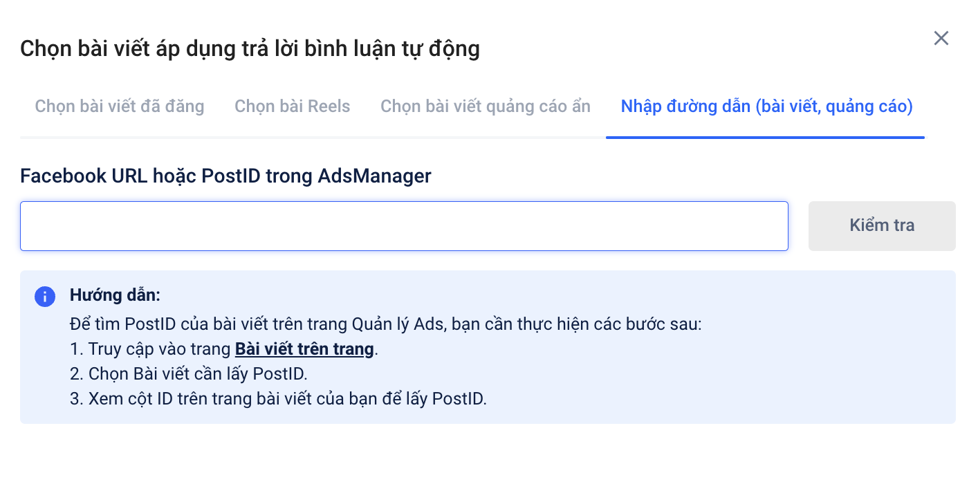Switch to the Chọn bài viết đã đăng tab
The height and width of the screenshot is (502, 978).
120,106
